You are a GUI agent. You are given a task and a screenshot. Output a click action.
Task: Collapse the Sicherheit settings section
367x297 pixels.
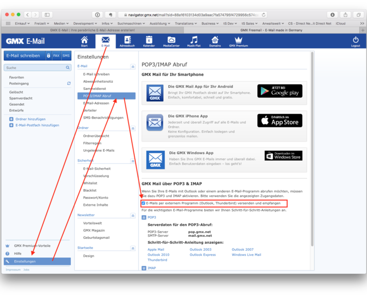click(x=133, y=161)
